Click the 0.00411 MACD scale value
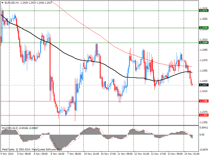 [204, 128]
